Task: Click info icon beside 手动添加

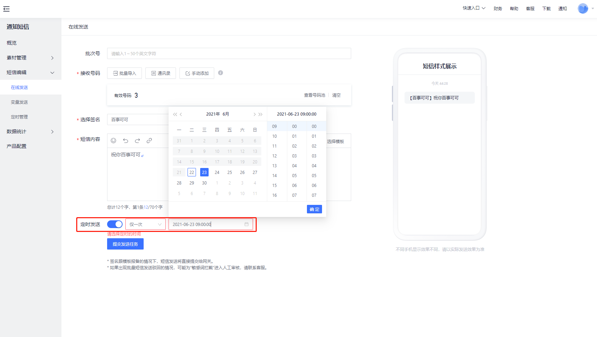Action: pyautogui.click(x=221, y=73)
